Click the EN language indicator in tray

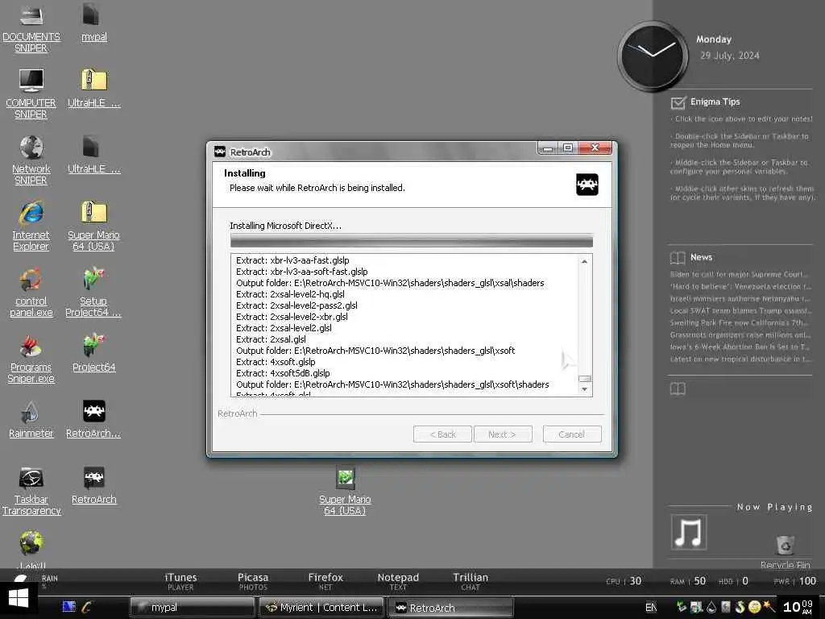pyautogui.click(x=651, y=608)
